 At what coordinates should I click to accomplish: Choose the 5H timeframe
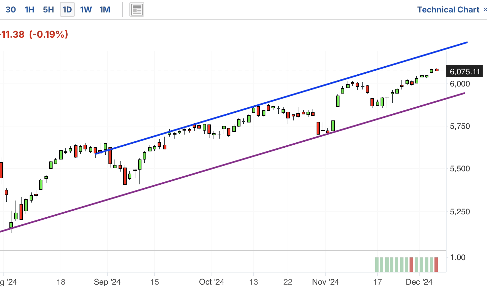click(x=48, y=9)
